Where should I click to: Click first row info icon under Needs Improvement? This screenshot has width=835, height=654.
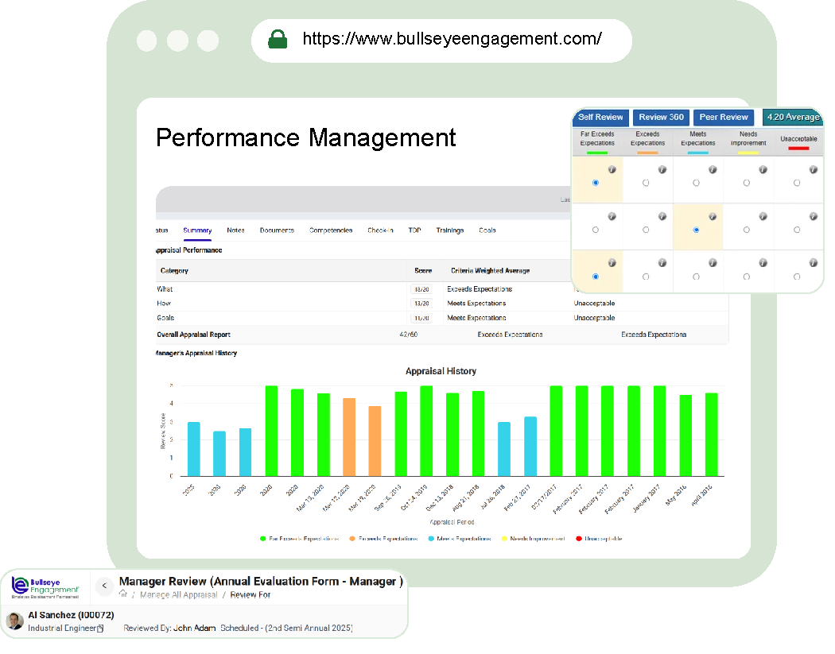click(763, 169)
